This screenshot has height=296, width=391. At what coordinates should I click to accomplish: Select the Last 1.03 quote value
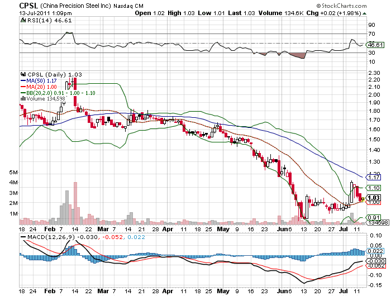coord(241,13)
